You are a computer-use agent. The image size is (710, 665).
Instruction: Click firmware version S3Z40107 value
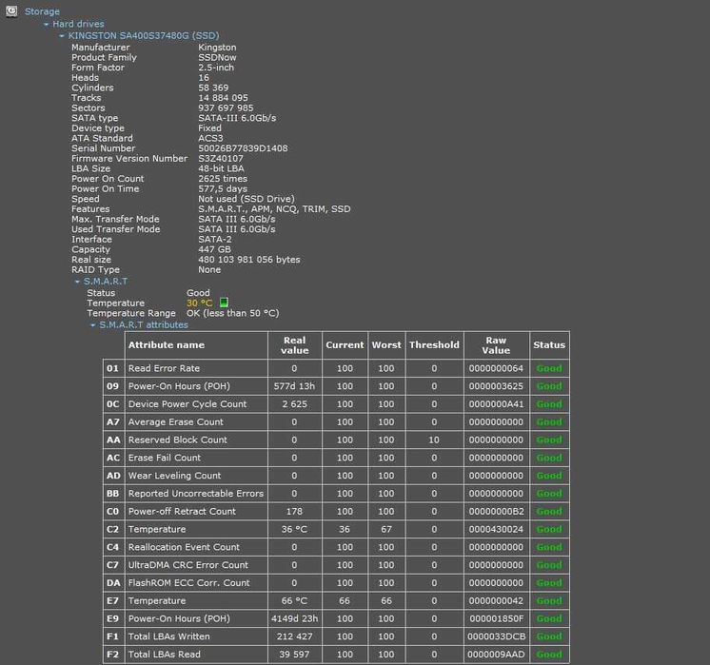coord(221,159)
